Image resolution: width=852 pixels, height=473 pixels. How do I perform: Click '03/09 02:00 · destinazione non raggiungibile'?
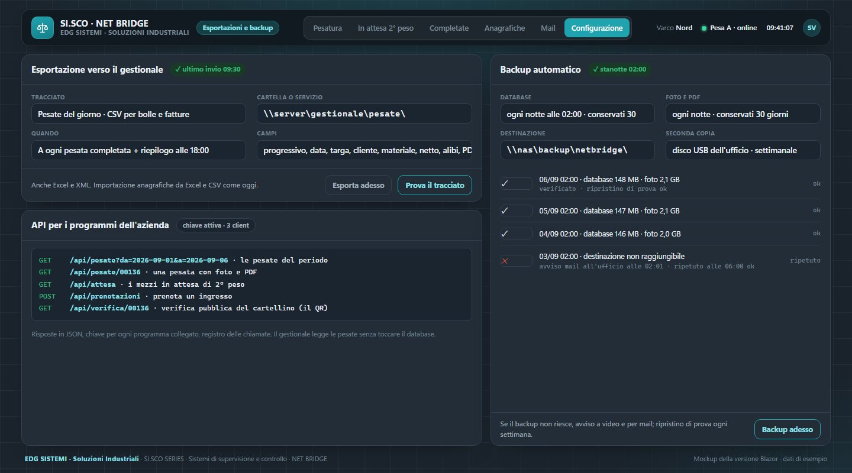tap(612, 257)
